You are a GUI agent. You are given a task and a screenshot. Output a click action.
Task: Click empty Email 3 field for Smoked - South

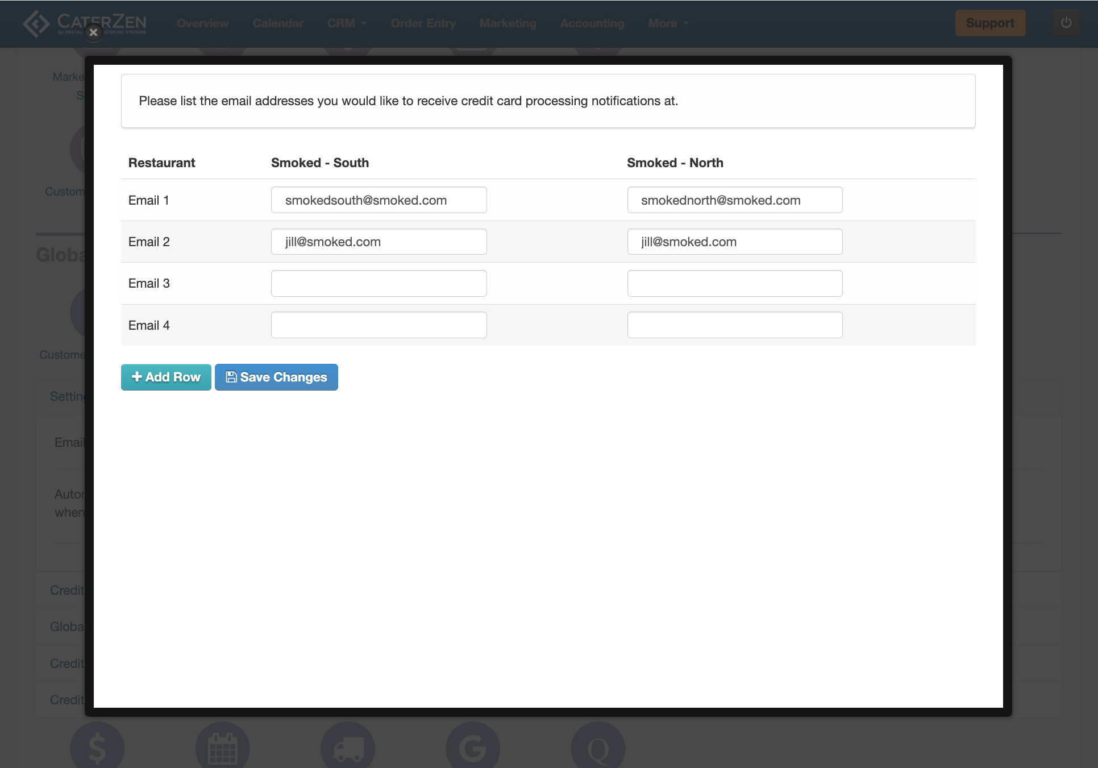click(379, 283)
